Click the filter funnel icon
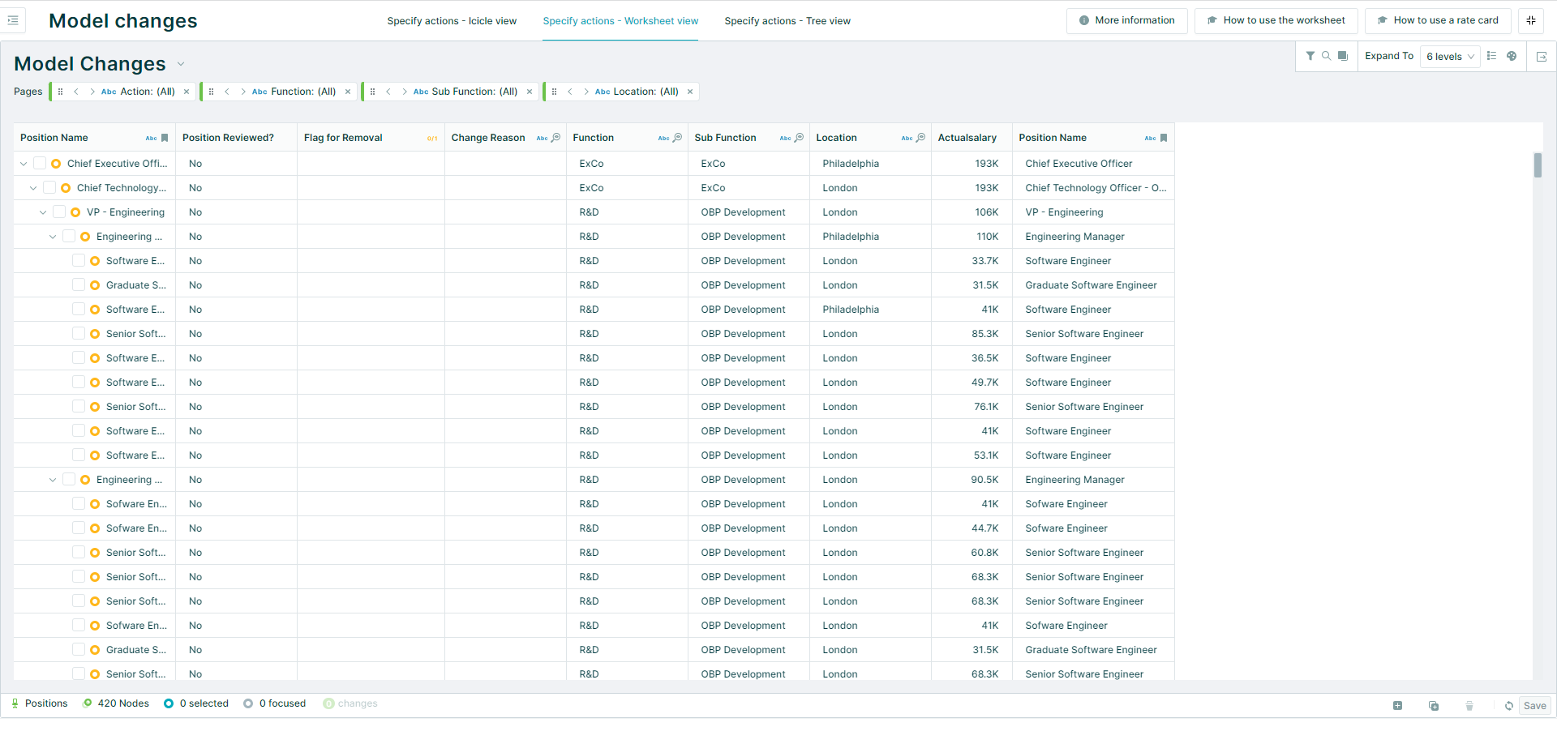 pyautogui.click(x=1310, y=56)
